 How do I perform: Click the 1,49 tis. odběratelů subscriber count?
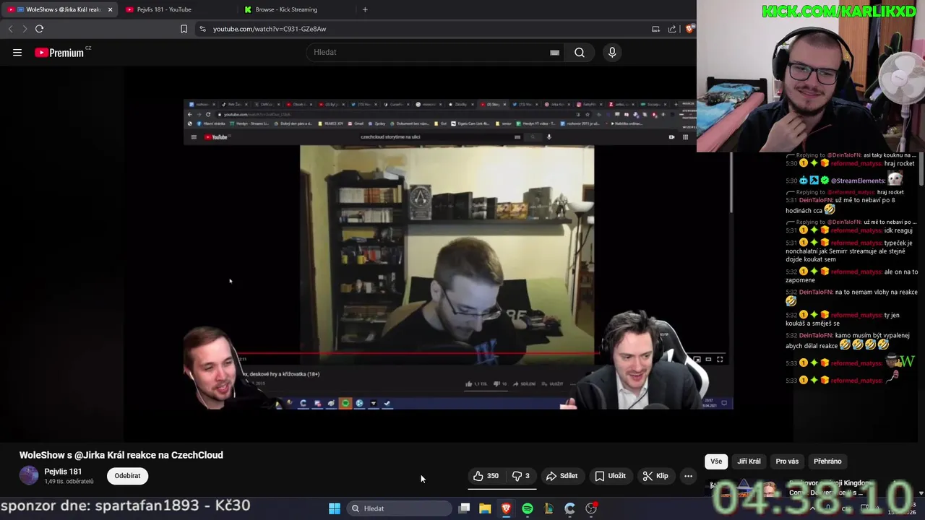pyautogui.click(x=69, y=482)
